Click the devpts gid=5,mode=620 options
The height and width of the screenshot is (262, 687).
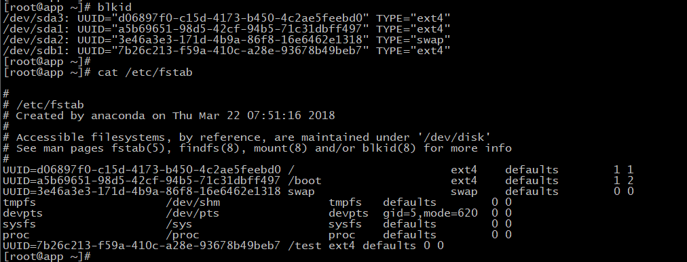[x=430, y=213]
